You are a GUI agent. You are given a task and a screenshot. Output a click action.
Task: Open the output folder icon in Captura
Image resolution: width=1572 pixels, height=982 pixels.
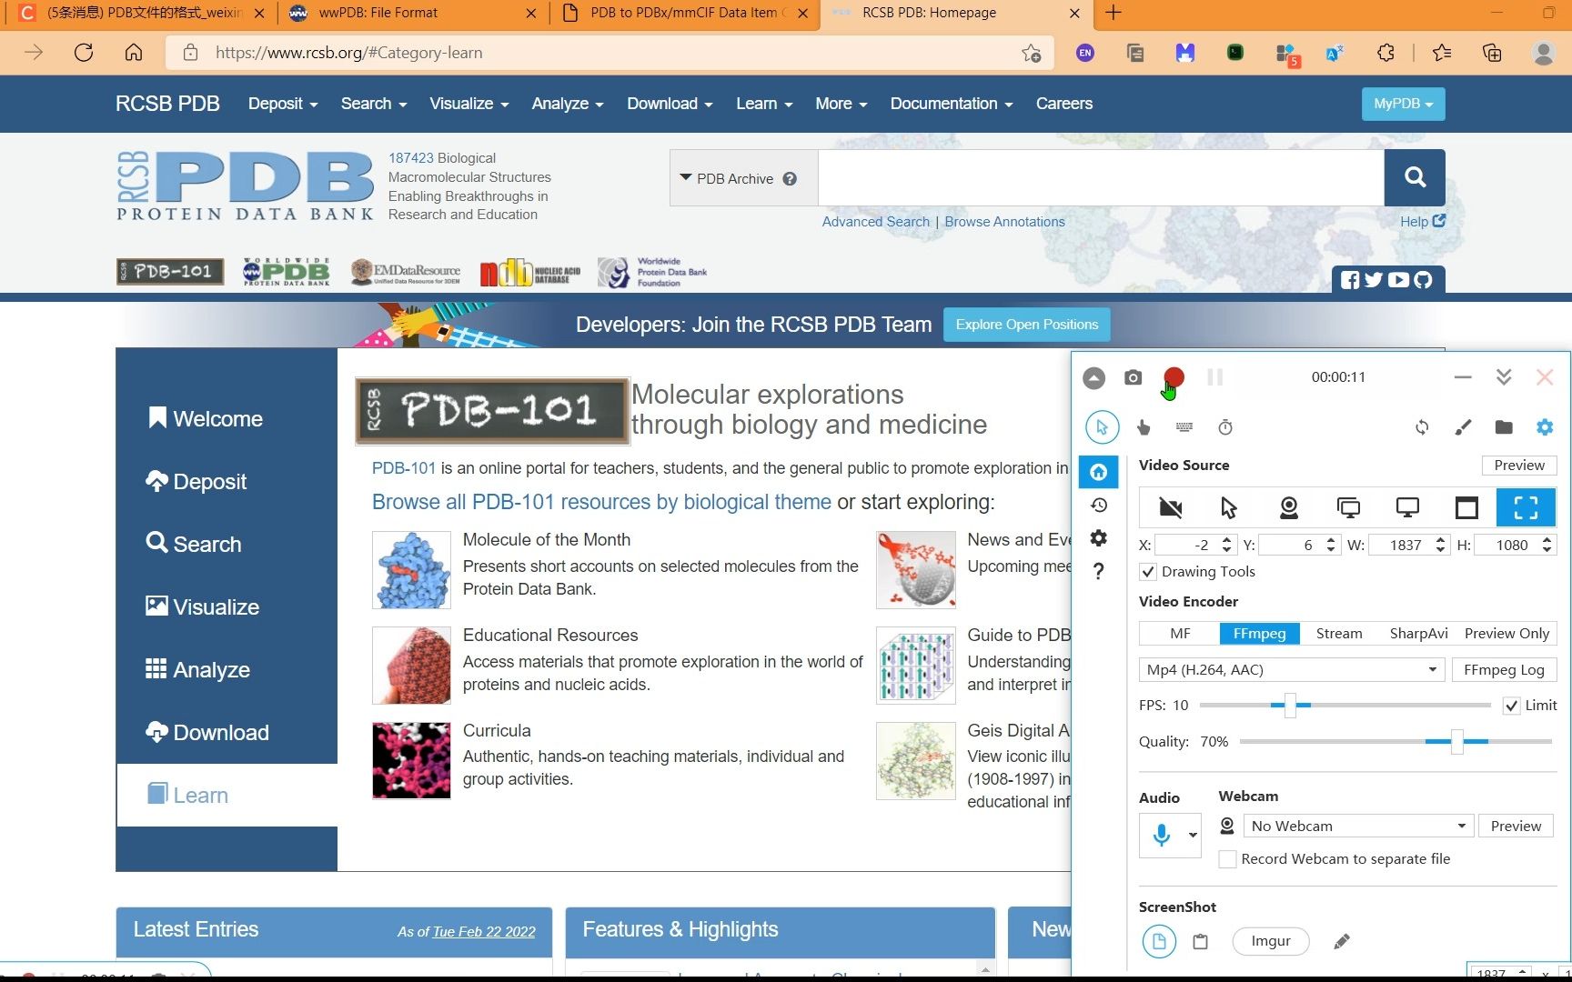1504,427
